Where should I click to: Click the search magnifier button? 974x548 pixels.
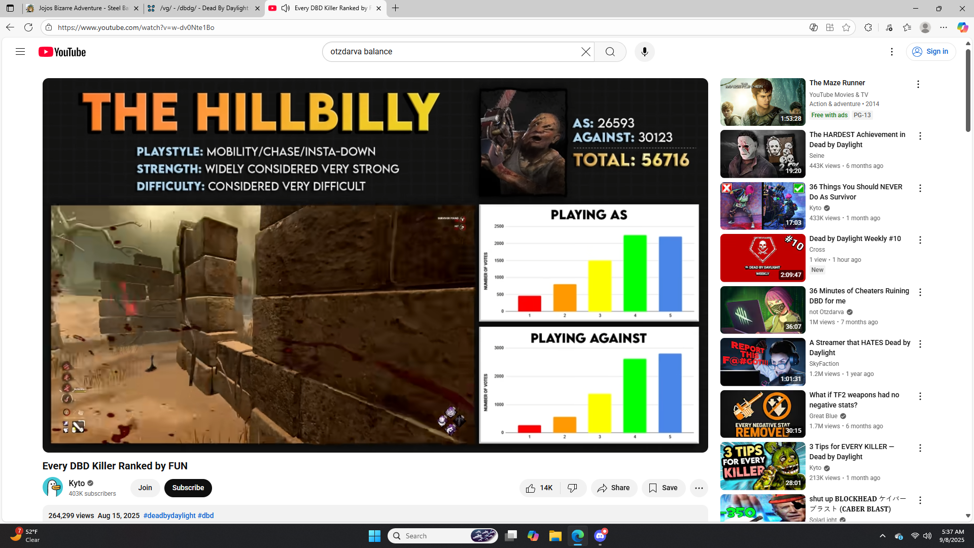click(610, 52)
